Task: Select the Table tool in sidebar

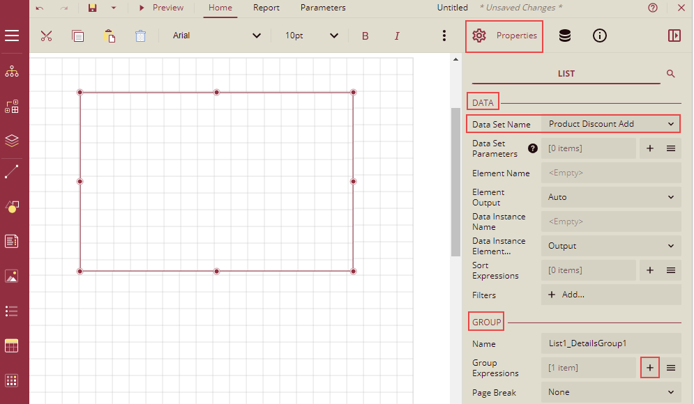Action: point(12,345)
